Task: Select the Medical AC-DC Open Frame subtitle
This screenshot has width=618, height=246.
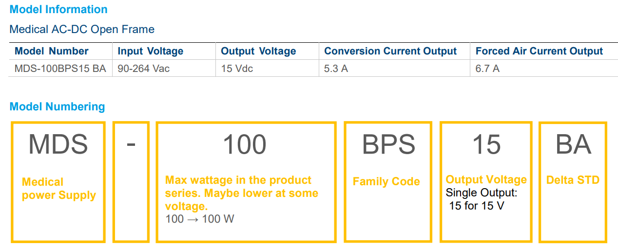Action: pos(82,29)
